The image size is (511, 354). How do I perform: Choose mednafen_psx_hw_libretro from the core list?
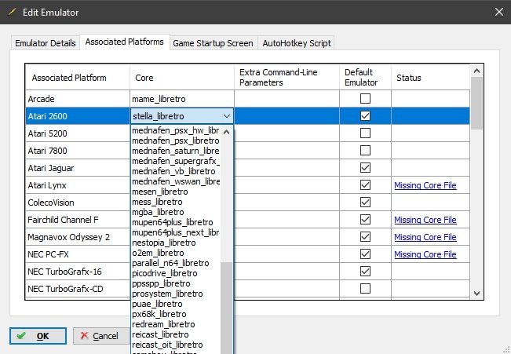click(176, 130)
